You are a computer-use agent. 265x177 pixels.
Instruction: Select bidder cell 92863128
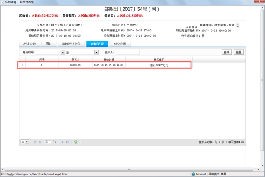point(75,65)
